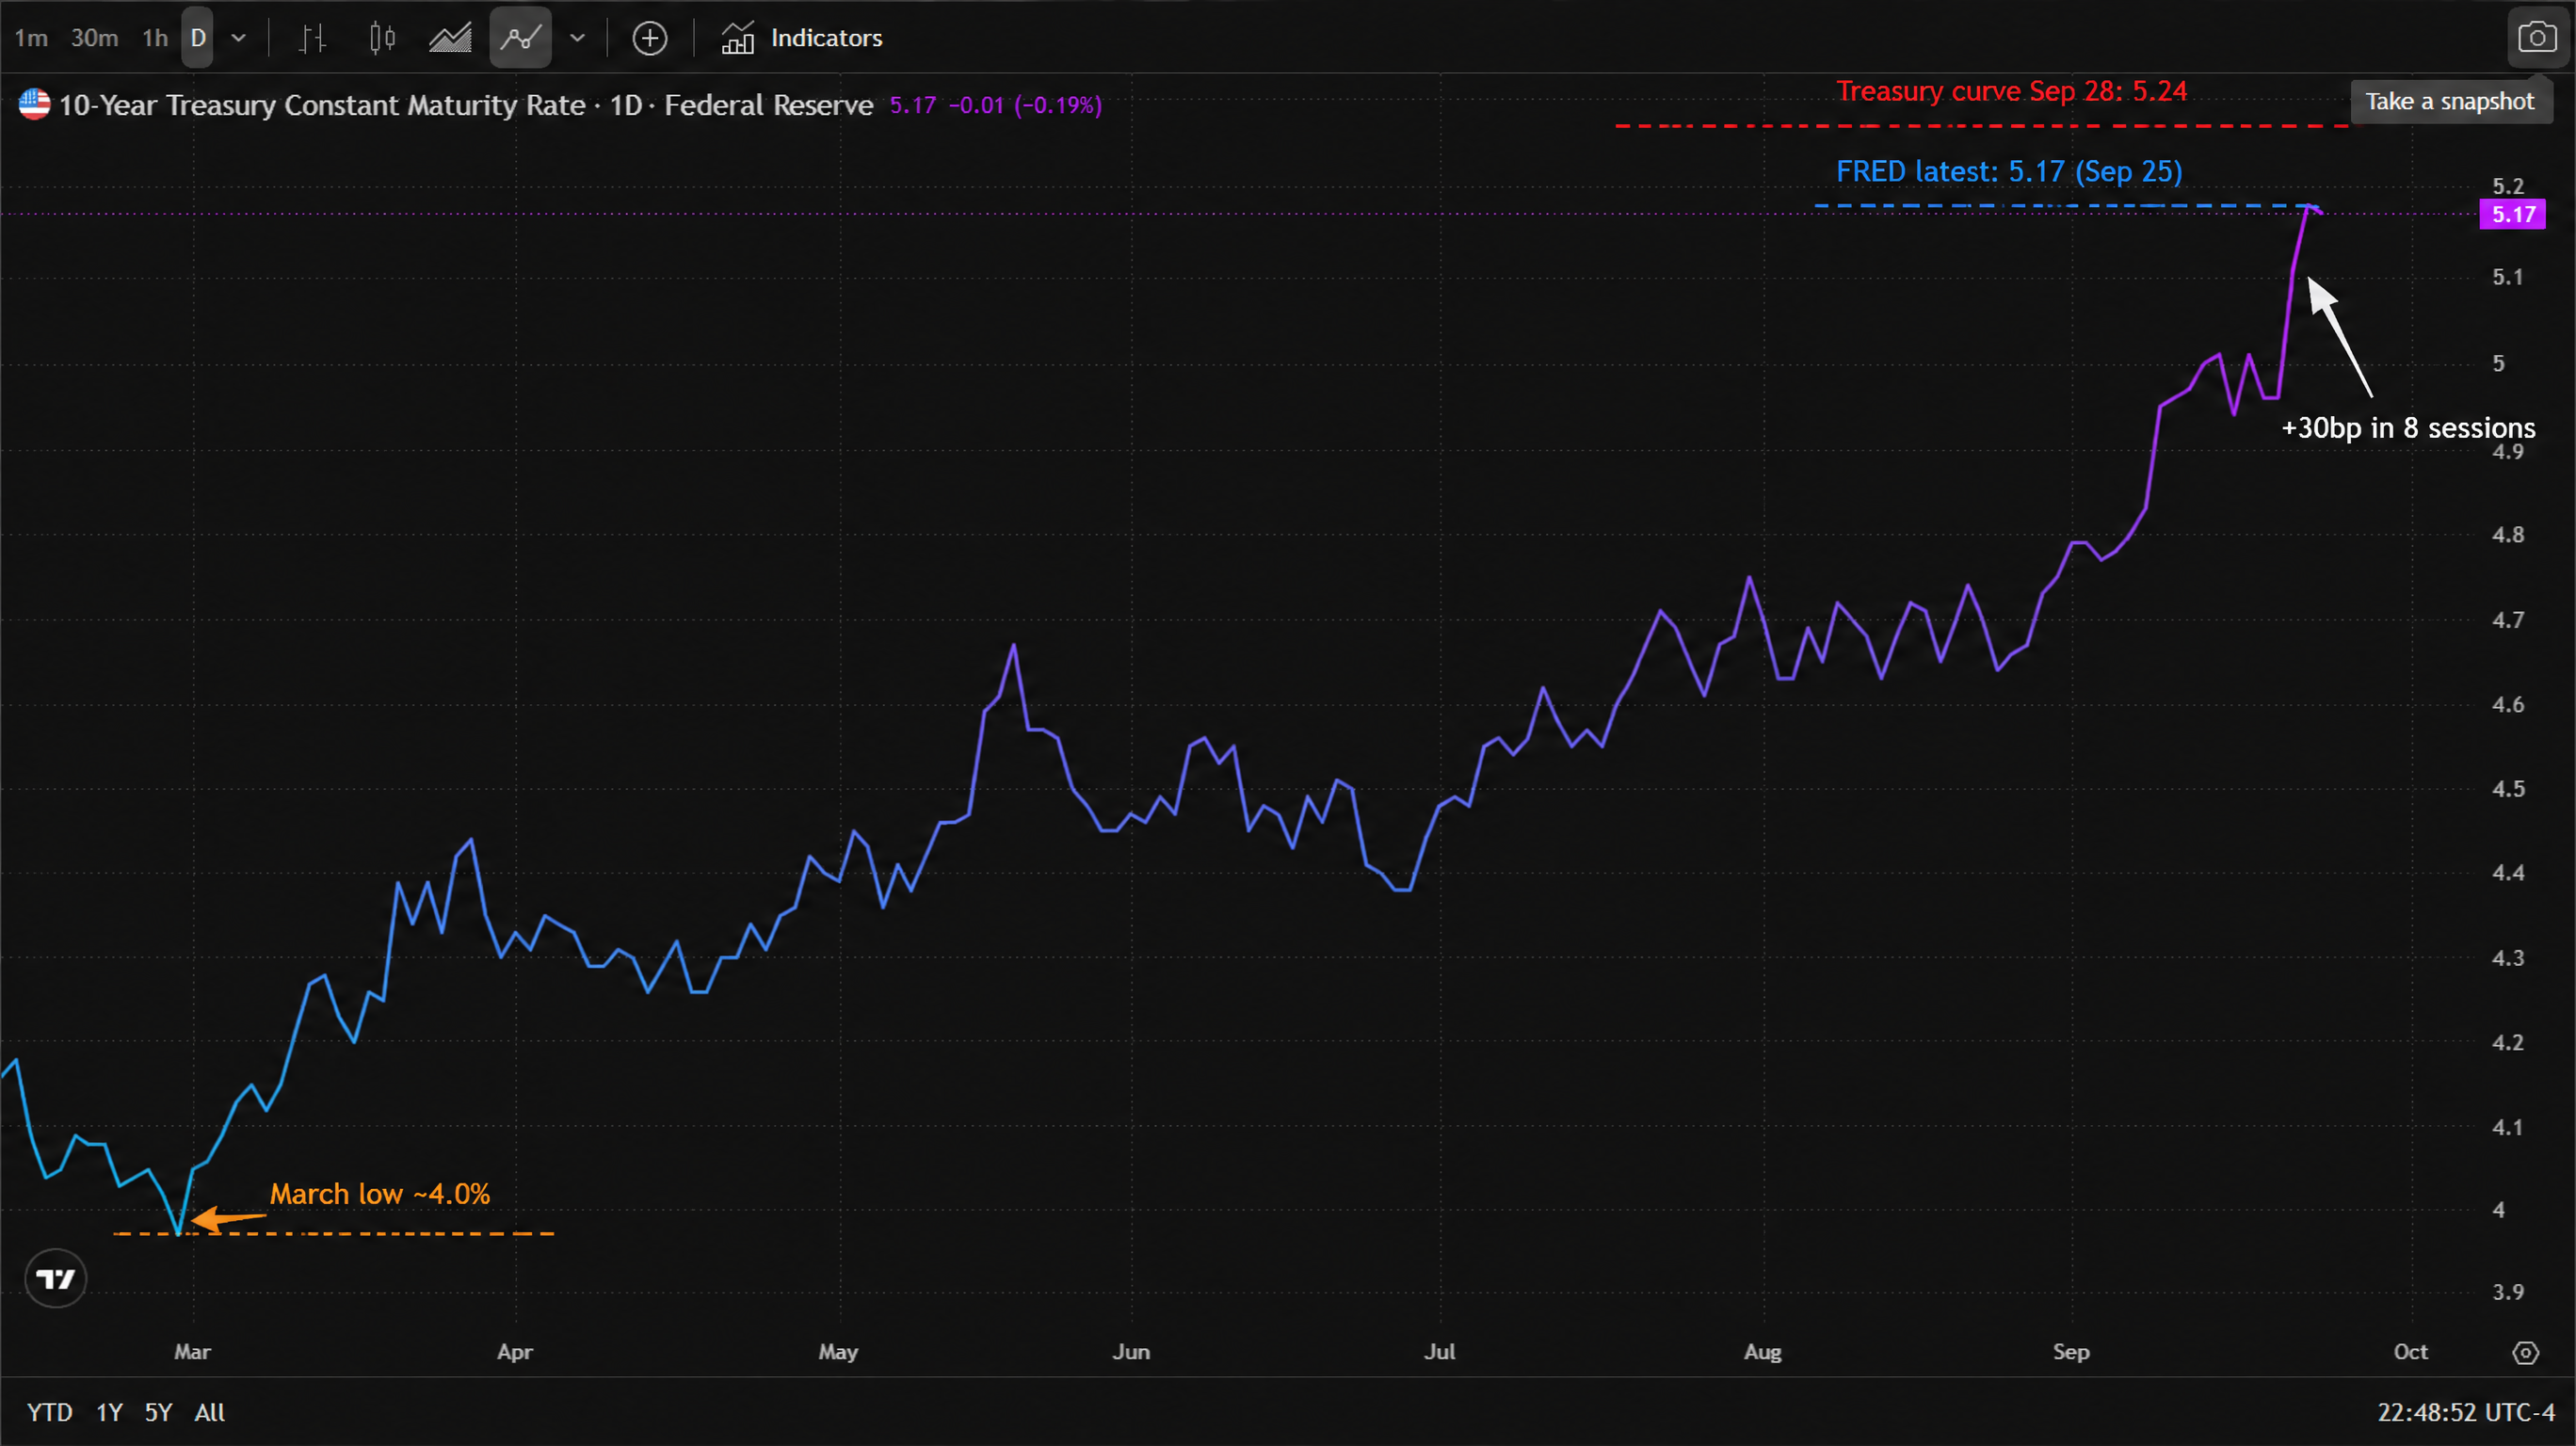Click the Mar label on time axis

coord(192,1352)
